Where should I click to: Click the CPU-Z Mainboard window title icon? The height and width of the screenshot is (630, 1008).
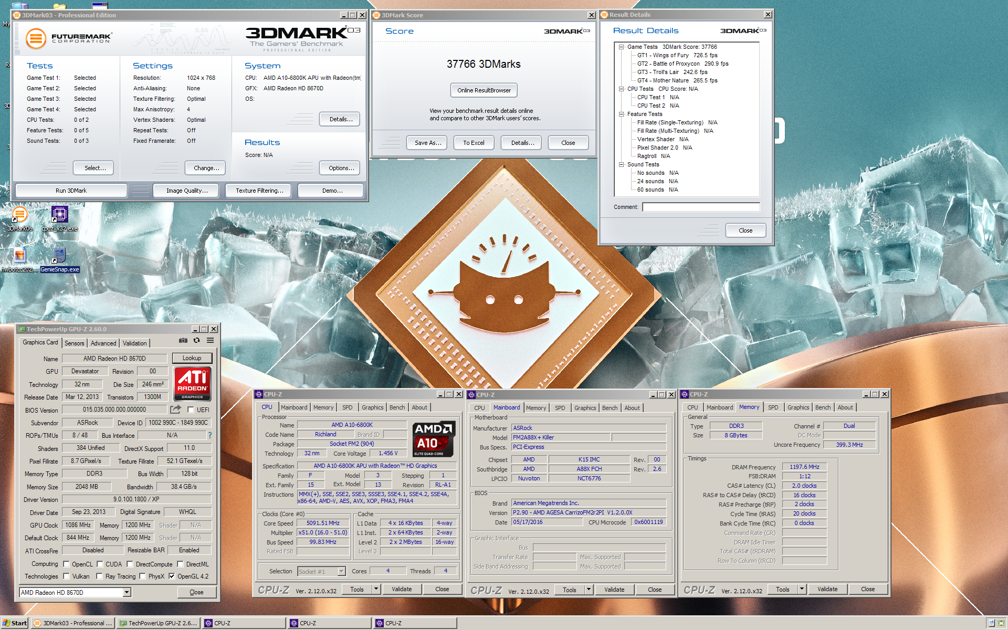(x=471, y=395)
